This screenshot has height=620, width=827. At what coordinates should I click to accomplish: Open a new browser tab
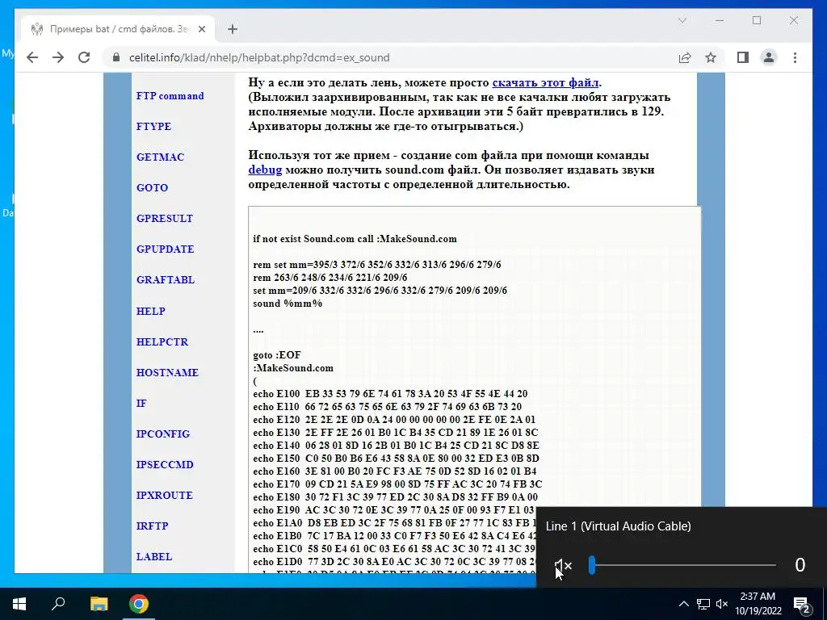[x=233, y=29]
